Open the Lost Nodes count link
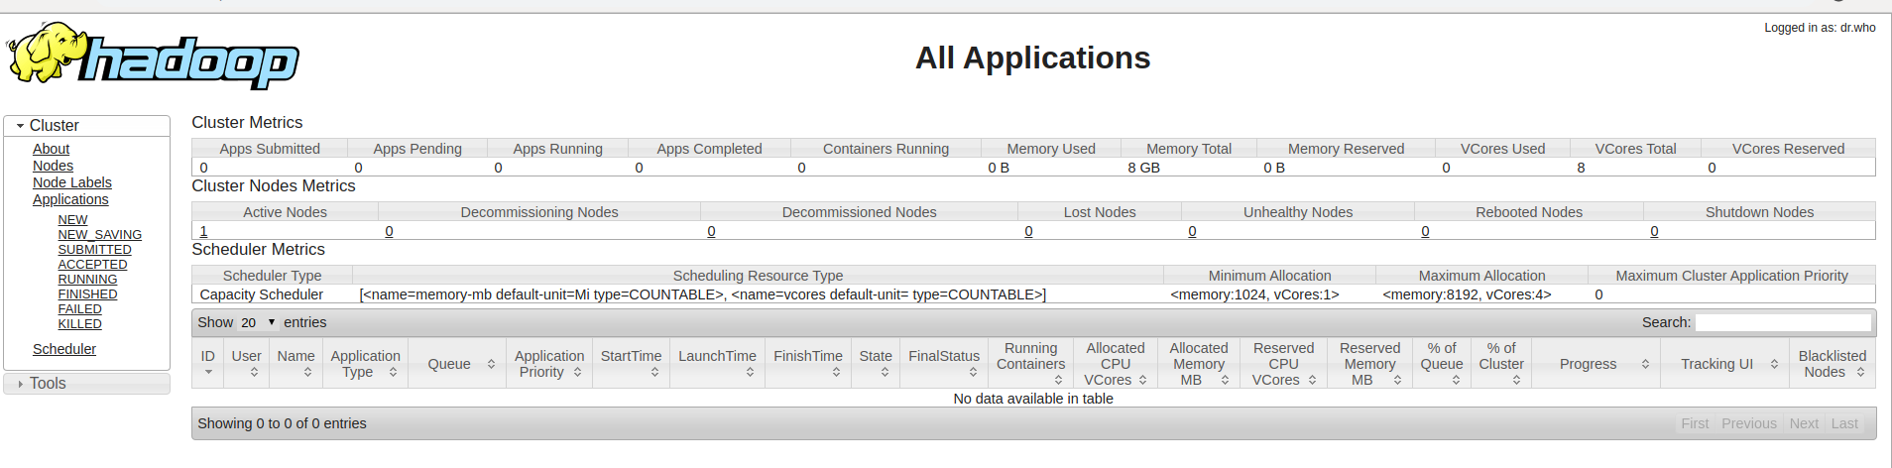 pyautogui.click(x=1028, y=231)
